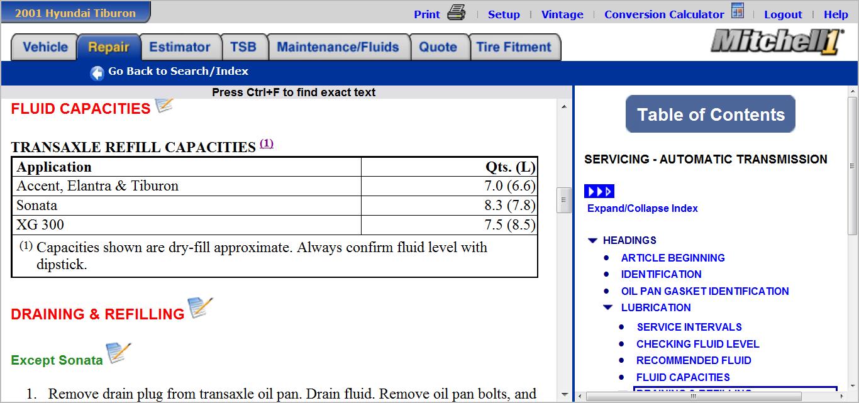The width and height of the screenshot is (859, 403).
Task: Switch to the Tire Fitment tab
Action: [x=514, y=47]
